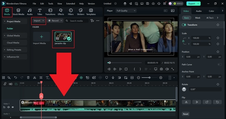Click the filter and sort media icon
226x119 pixels.
pos(92,21)
